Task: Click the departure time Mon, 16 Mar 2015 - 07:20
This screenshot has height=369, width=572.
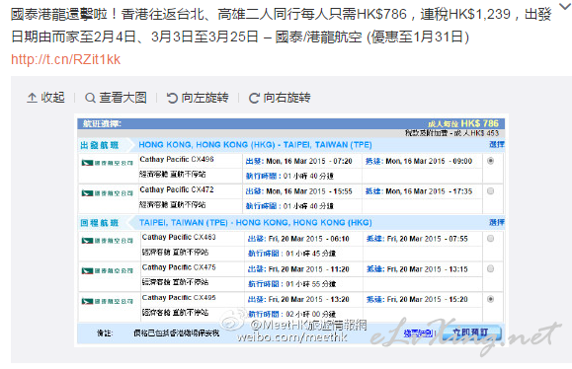Action: pos(309,161)
